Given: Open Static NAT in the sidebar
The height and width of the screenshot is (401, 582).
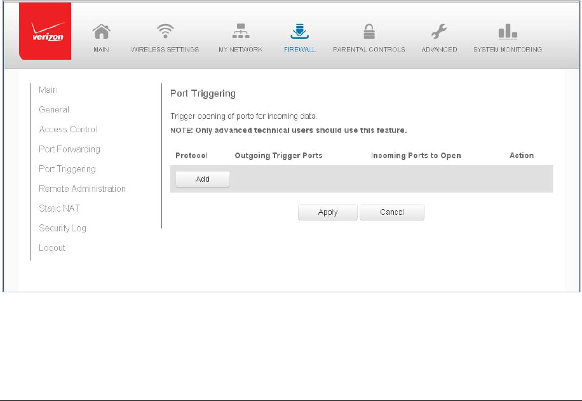Looking at the screenshot, I should 59,208.
